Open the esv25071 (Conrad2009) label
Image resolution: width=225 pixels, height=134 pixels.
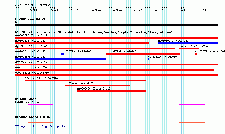tap(210, 51)
